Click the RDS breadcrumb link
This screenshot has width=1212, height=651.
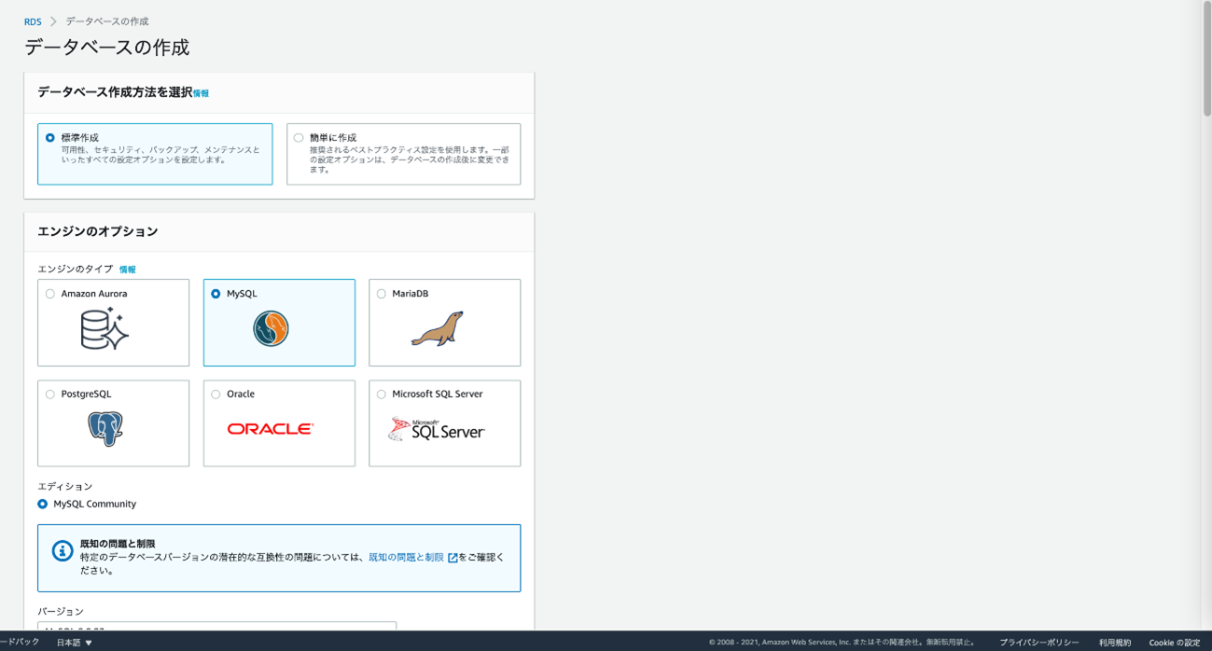pyautogui.click(x=33, y=21)
